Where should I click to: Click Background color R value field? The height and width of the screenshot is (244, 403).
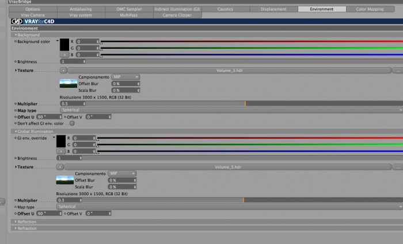point(88,41)
